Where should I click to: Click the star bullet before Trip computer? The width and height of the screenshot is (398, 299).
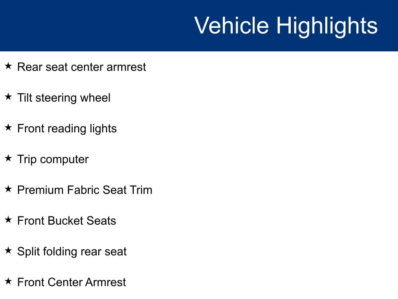9,158
